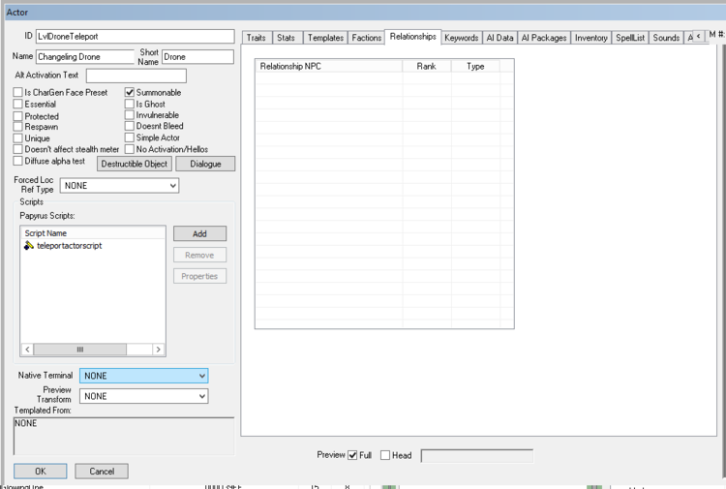Switch to the Stats tab
This screenshot has width=726, height=489.
point(286,38)
